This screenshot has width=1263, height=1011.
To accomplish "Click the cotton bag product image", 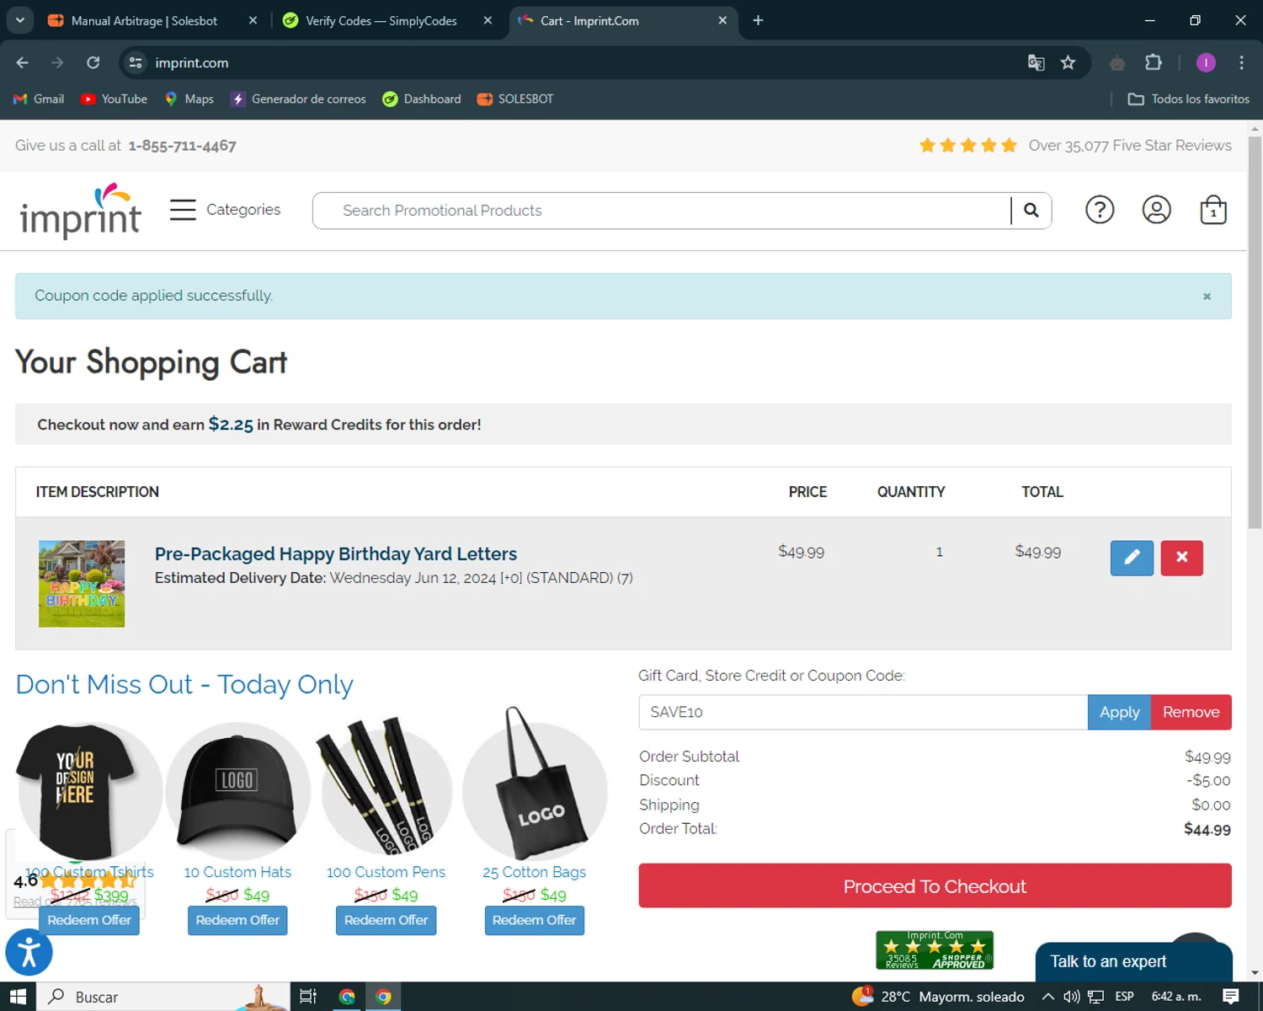I will [x=534, y=785].
